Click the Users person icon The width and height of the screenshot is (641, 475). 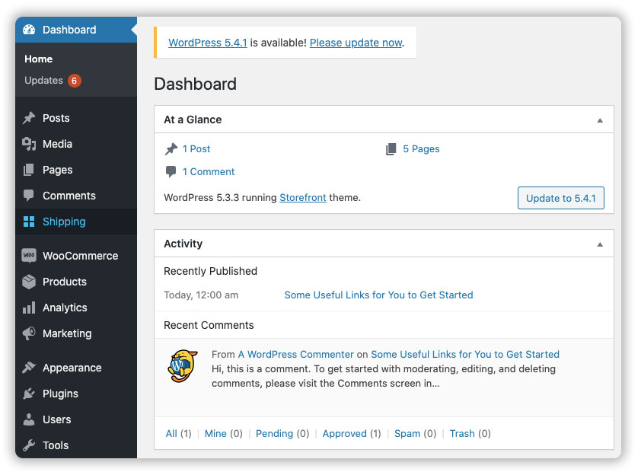[x=29, y=419]
